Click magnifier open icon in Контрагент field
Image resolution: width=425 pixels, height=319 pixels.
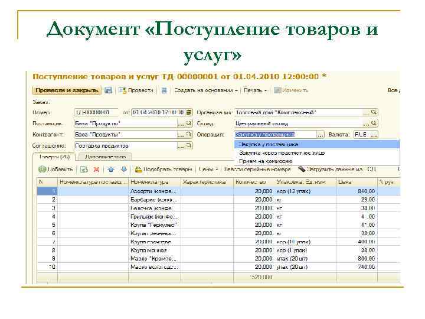click(189, 135)
